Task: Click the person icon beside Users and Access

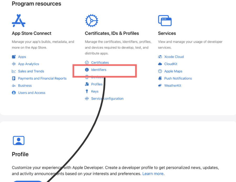Action: [x=14, y=93]
